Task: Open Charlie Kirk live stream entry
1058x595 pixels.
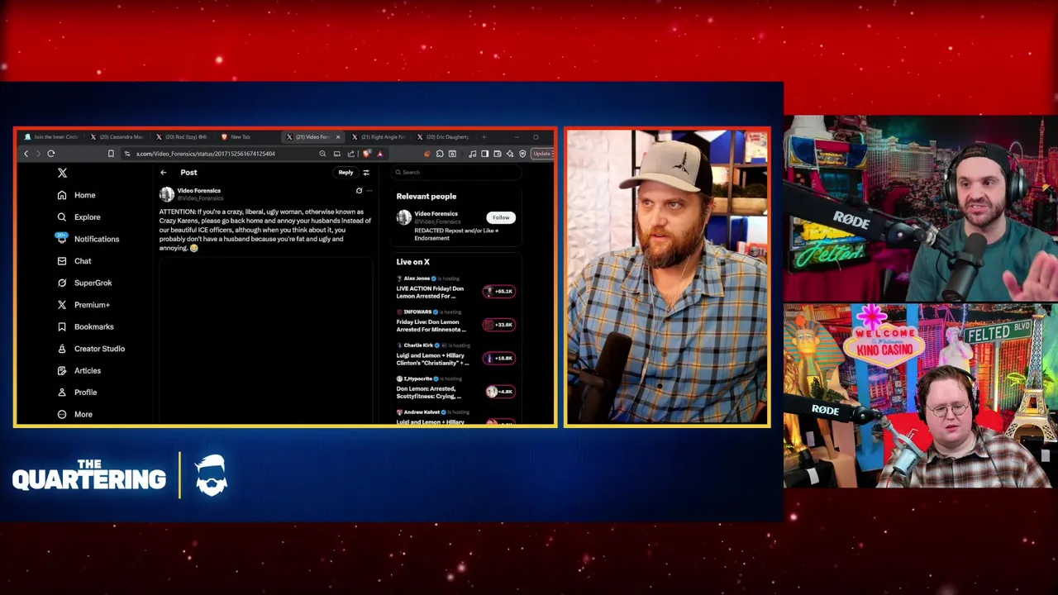Action: [433, 354]
